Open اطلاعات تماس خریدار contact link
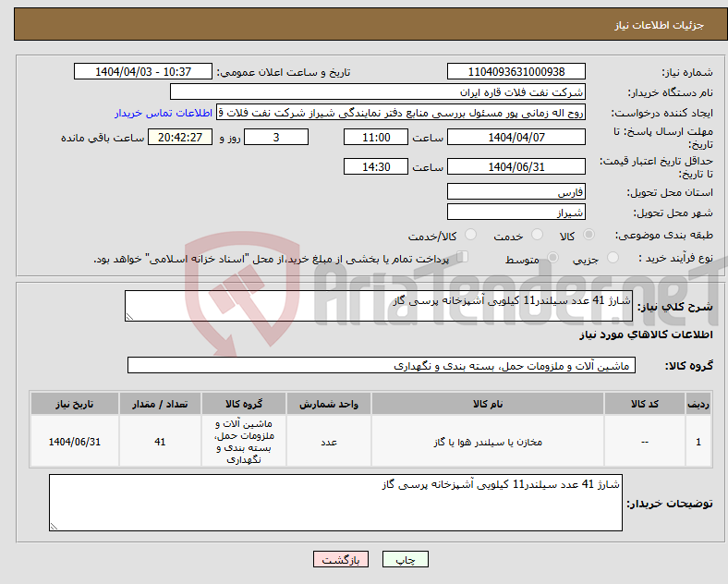Viewport: 728px width, 584px height. tap(164, 113)
